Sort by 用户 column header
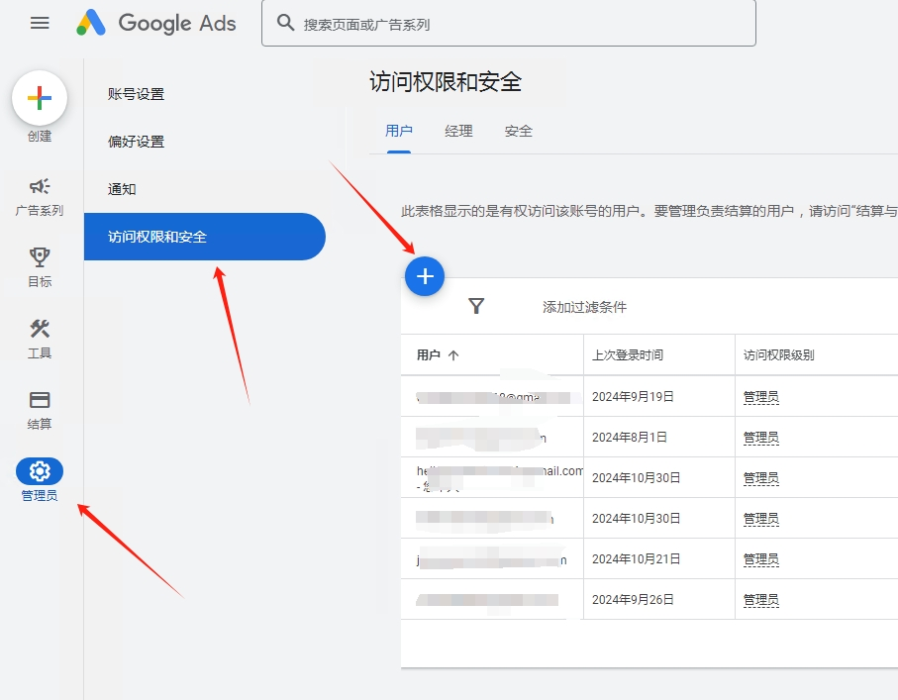 click(x=429, y=355)
